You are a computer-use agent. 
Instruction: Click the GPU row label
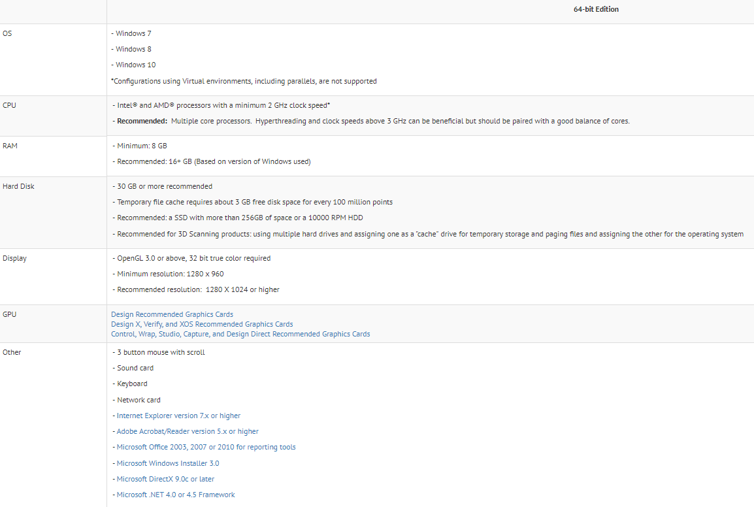[9, 314]
